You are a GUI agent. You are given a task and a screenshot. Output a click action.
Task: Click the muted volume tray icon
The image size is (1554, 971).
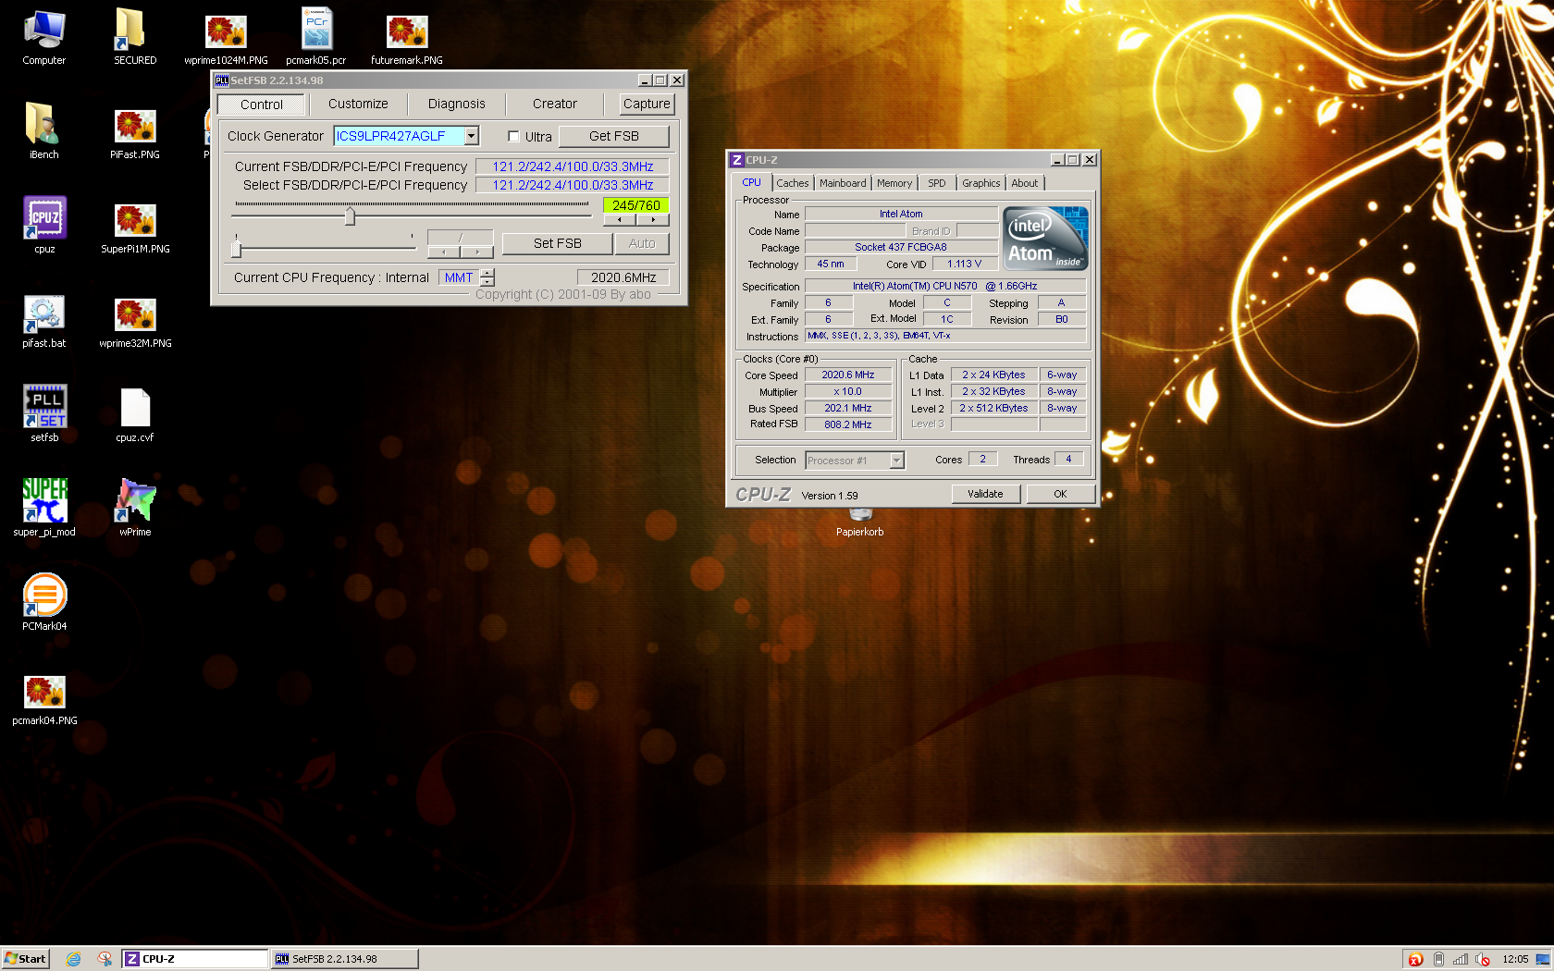1483,959
